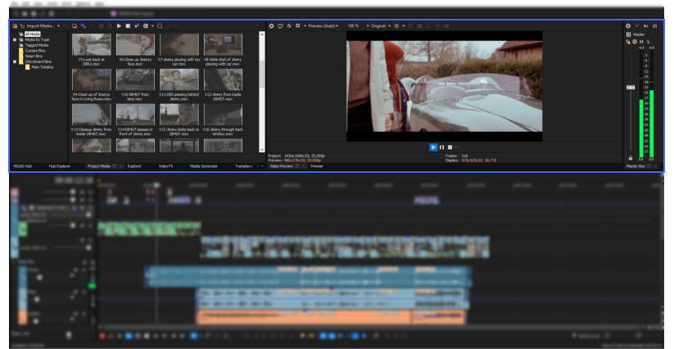Mute the Master bus
This screenshot has width=674, height=349.
tap(640, 42)
